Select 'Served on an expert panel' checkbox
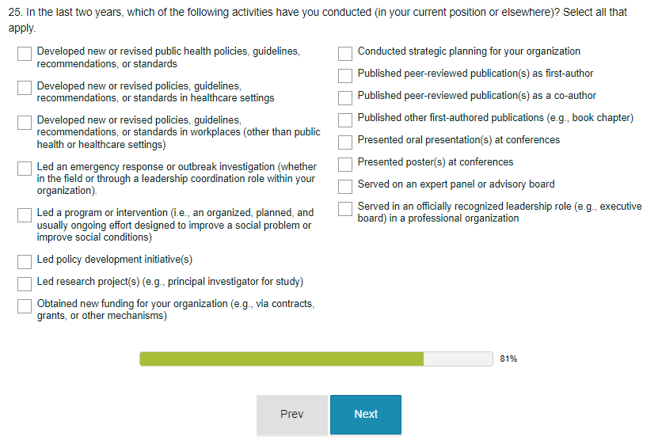 coord(345,187)
